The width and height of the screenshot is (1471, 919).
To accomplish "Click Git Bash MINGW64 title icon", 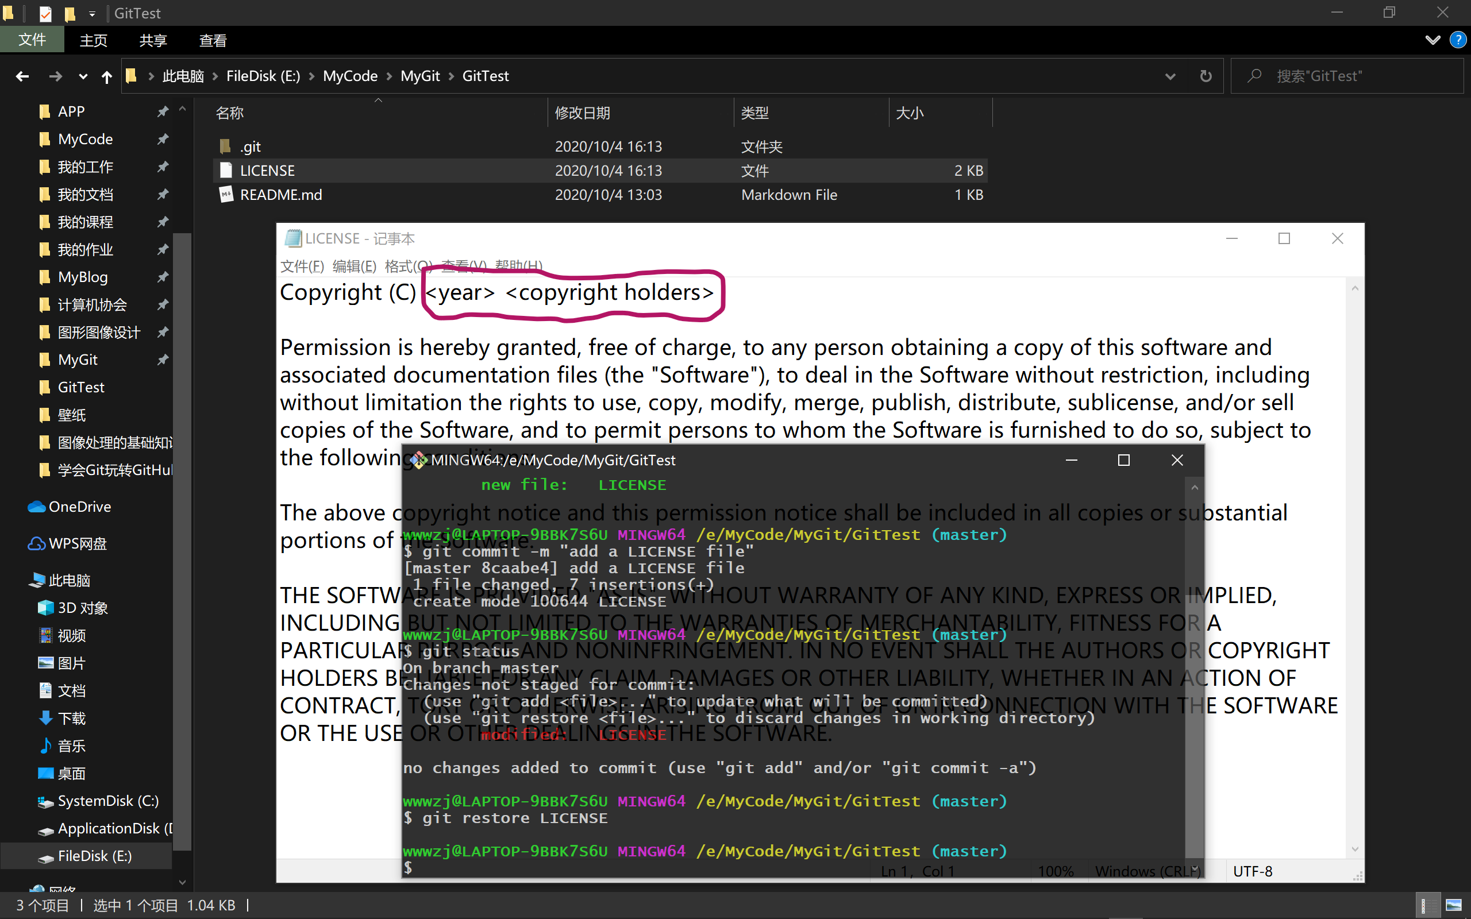I will (418, 460).
